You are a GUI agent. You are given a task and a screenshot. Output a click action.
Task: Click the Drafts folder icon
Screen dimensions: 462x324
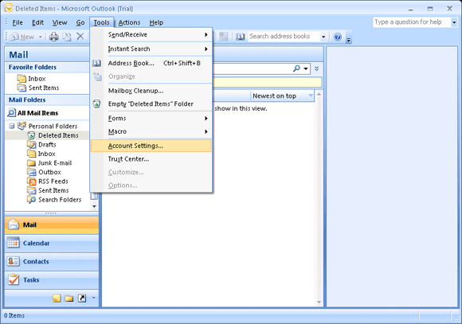31,145
